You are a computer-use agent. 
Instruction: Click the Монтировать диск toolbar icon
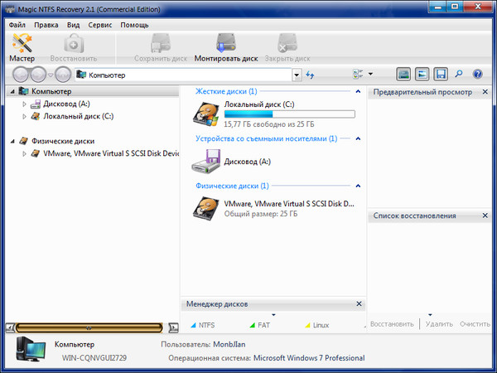click(226, 48)
